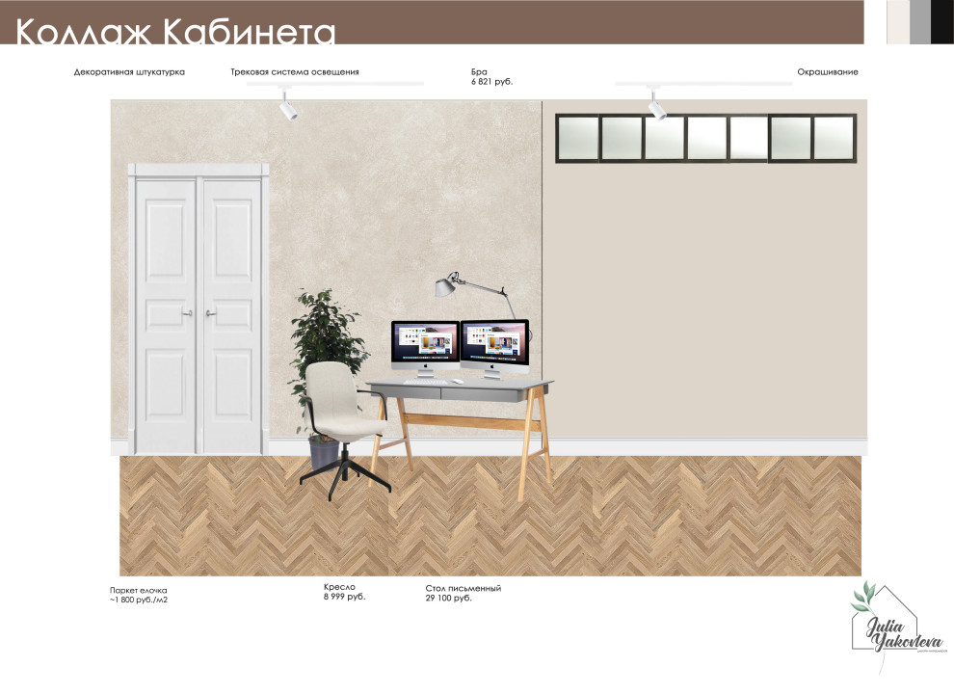954x694 pixels.
Task: Click the 'Декоративная штукатурка' label
Action: pyautogui.click(x=129, y=72)
